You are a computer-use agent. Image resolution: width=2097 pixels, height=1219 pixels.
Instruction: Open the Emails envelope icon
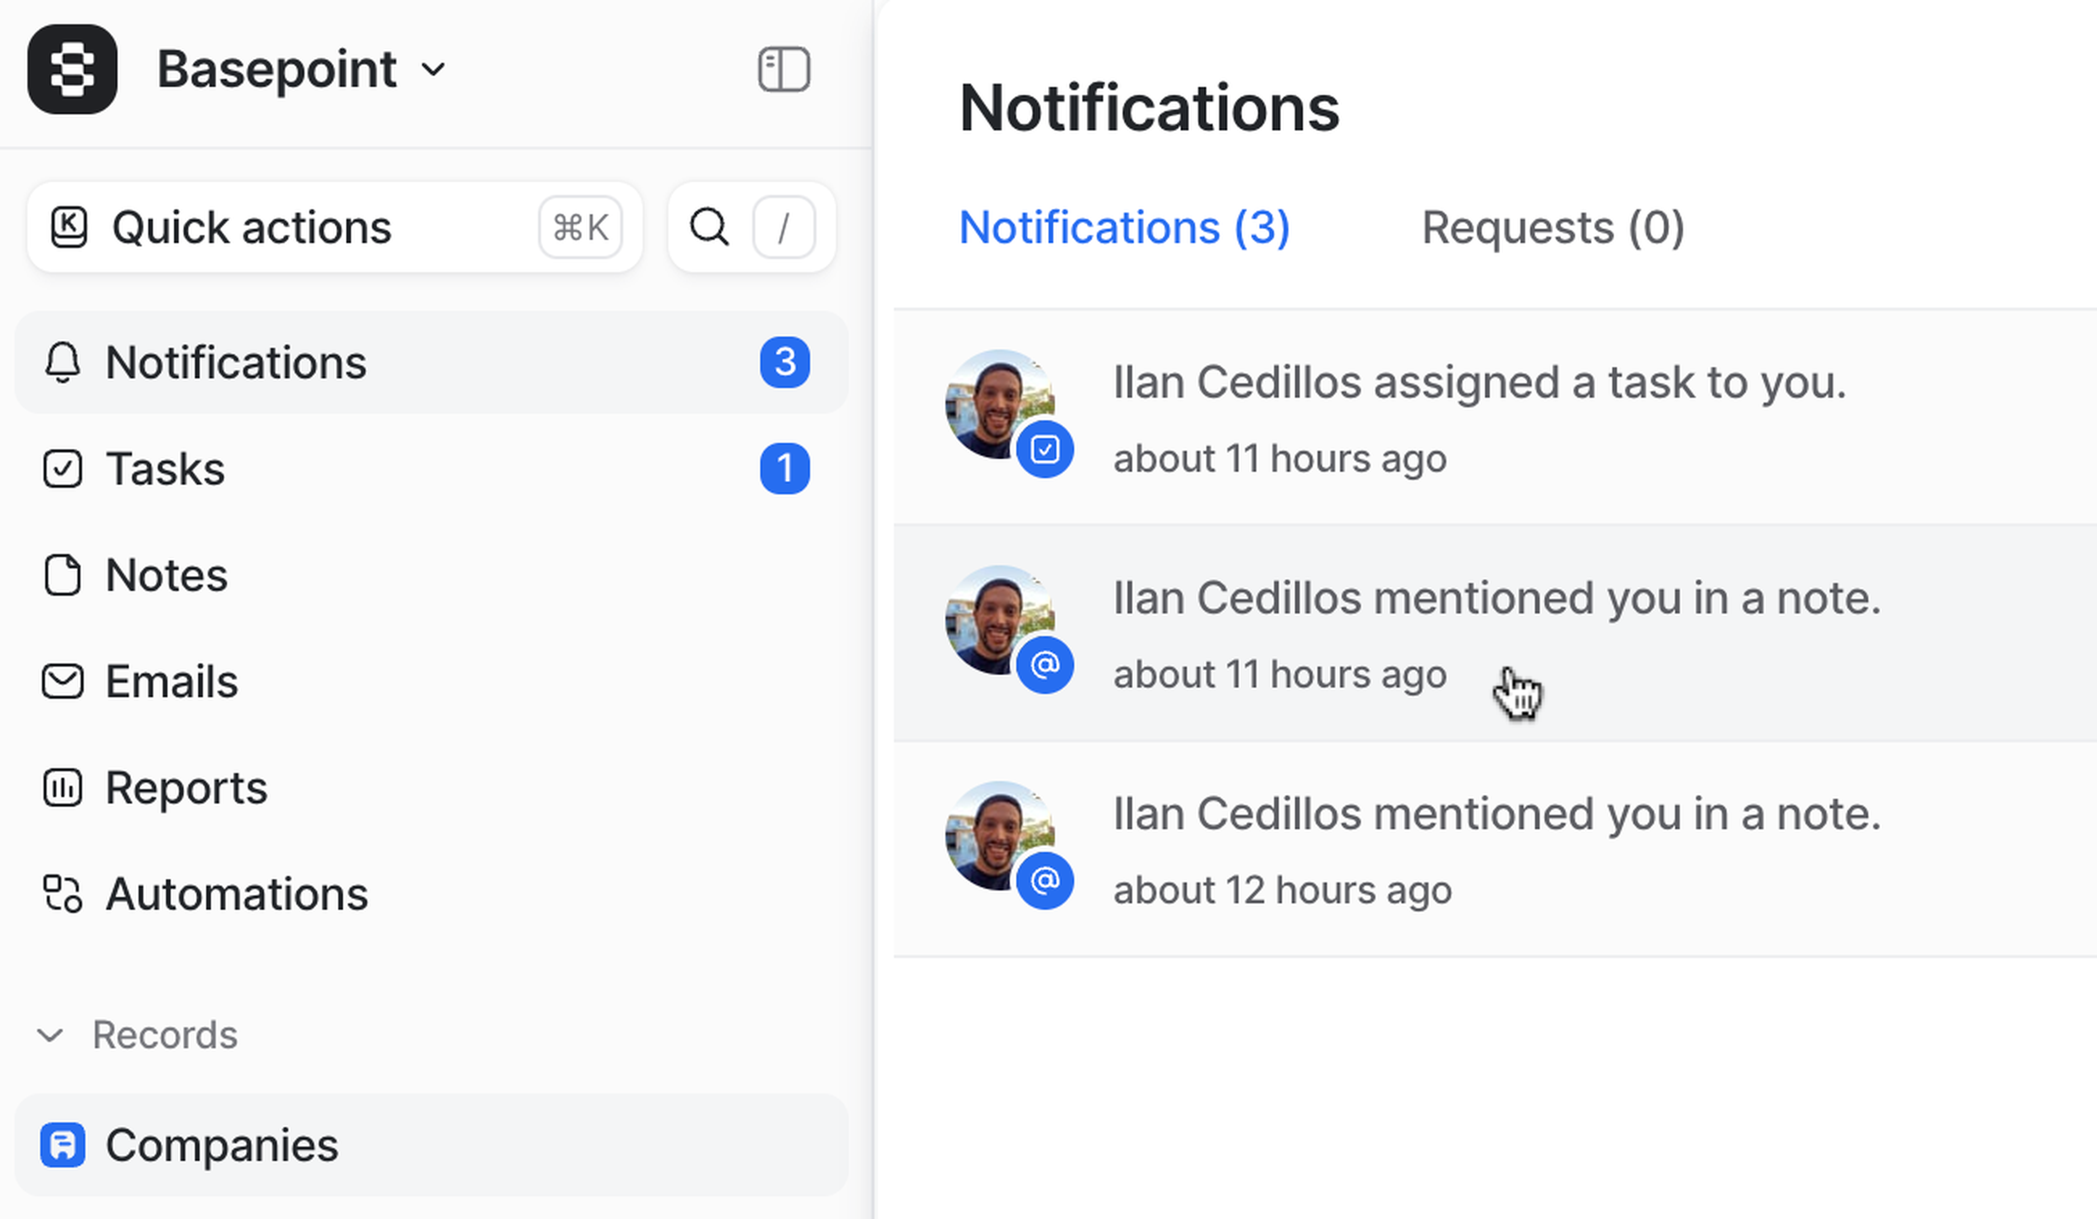click(x=62, y=681)
